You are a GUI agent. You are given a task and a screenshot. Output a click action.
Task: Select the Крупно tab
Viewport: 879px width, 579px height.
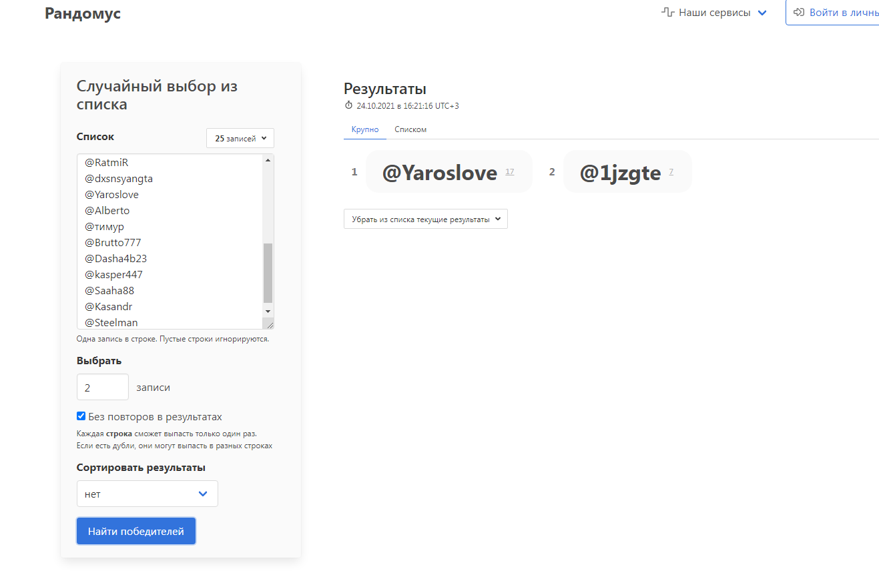(x=365, y=129)
